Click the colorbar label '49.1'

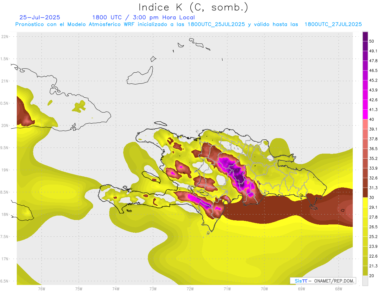373,51
